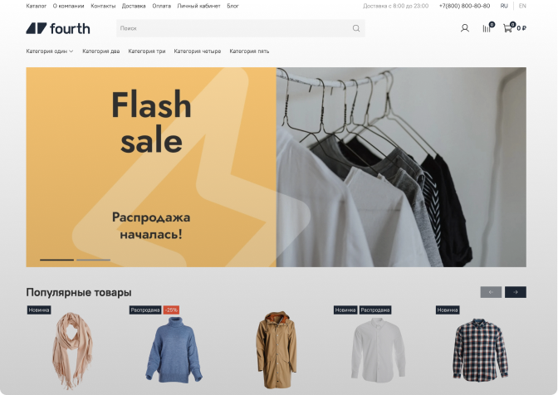This screenshot has height=395, width=558.
Task: Call the +7(800) 800-80-80 phone number
Action: click(464, 6)
